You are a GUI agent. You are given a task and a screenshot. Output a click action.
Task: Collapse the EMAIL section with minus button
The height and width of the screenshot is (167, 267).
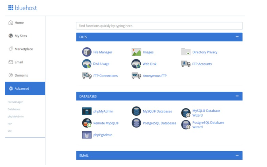point(237,155)
